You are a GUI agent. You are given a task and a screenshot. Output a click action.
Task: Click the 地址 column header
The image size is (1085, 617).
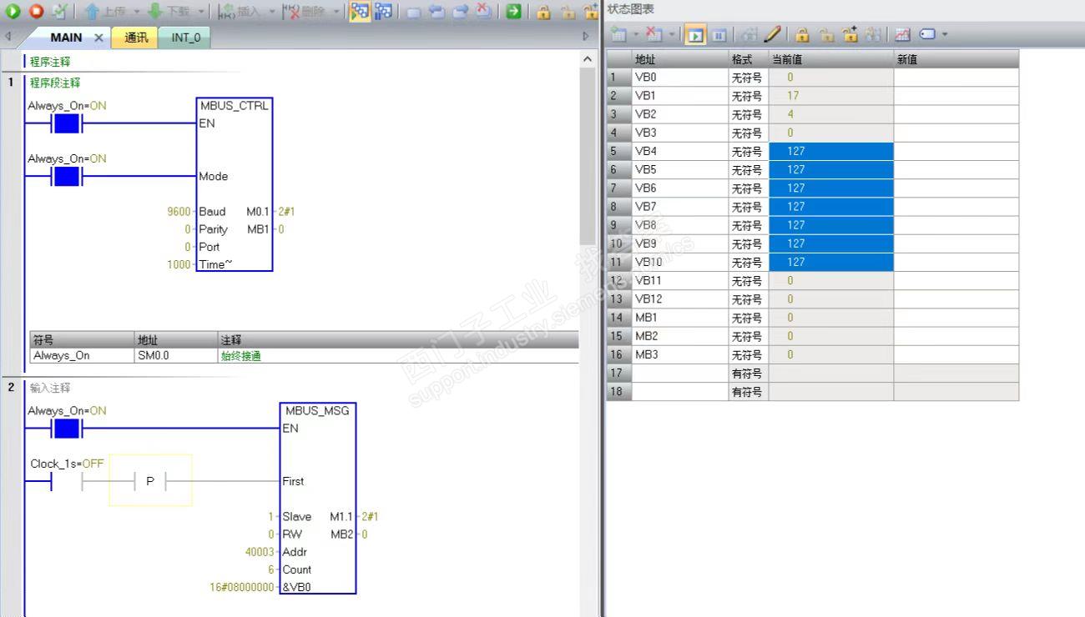coord(679,59)
